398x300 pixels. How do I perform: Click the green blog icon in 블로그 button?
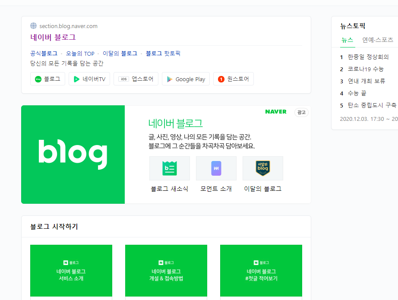[x=38, y=79]
